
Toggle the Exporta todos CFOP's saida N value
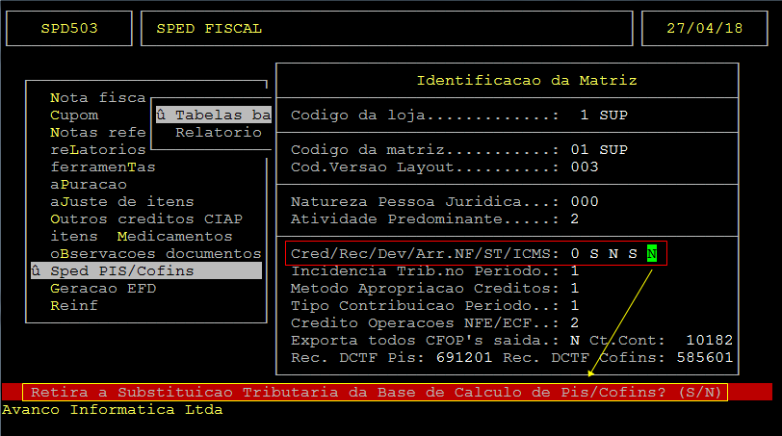pyautogui.click(x=575, y=341)
